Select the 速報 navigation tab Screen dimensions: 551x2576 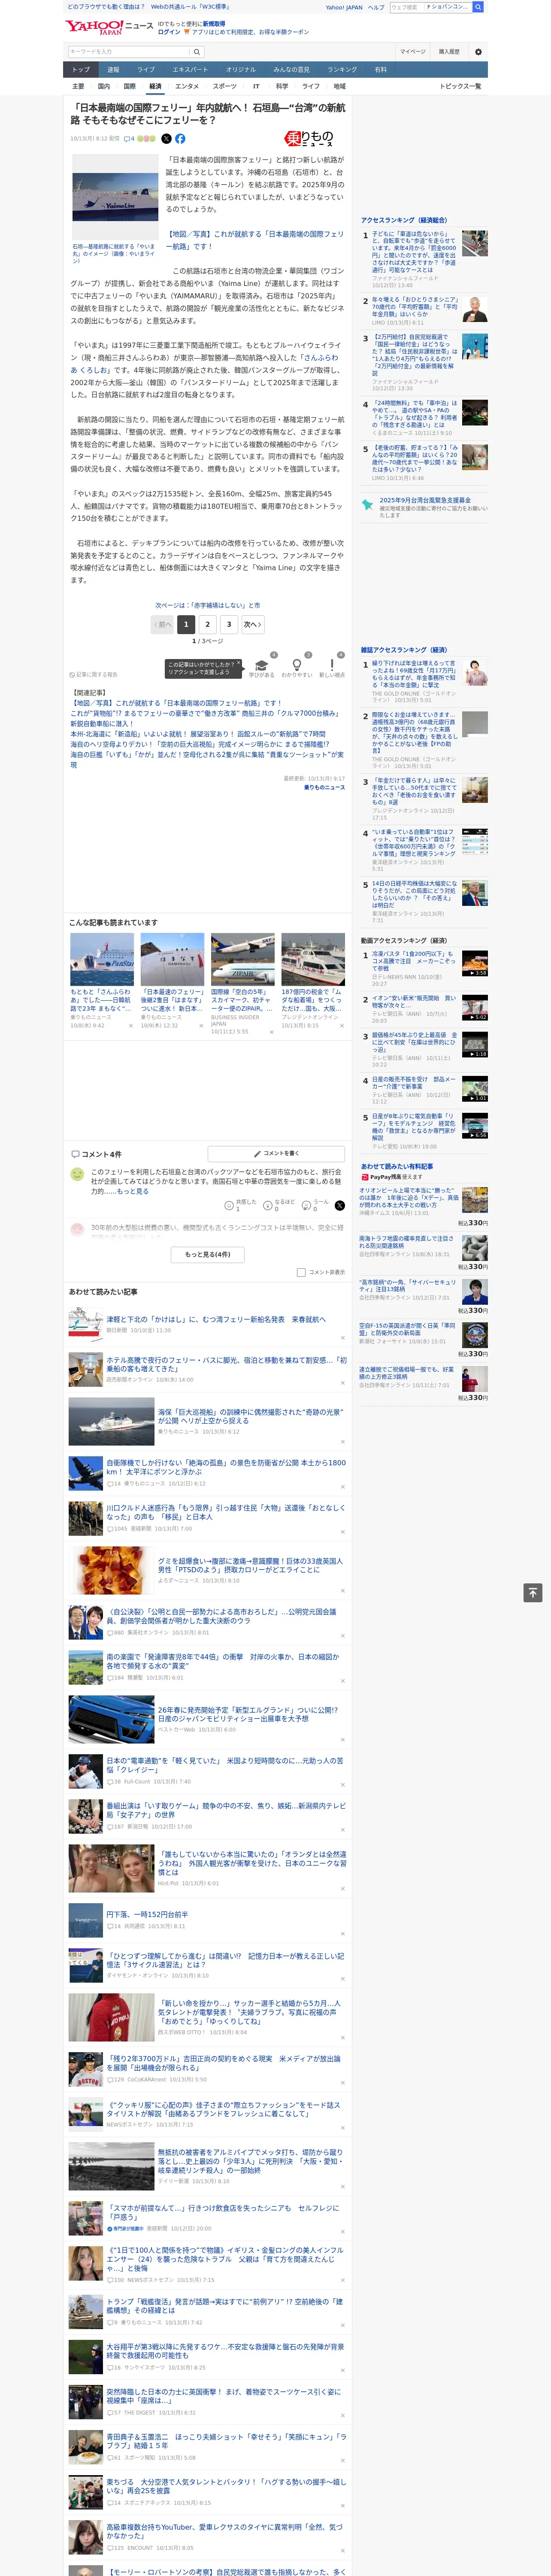coord(113,70)
